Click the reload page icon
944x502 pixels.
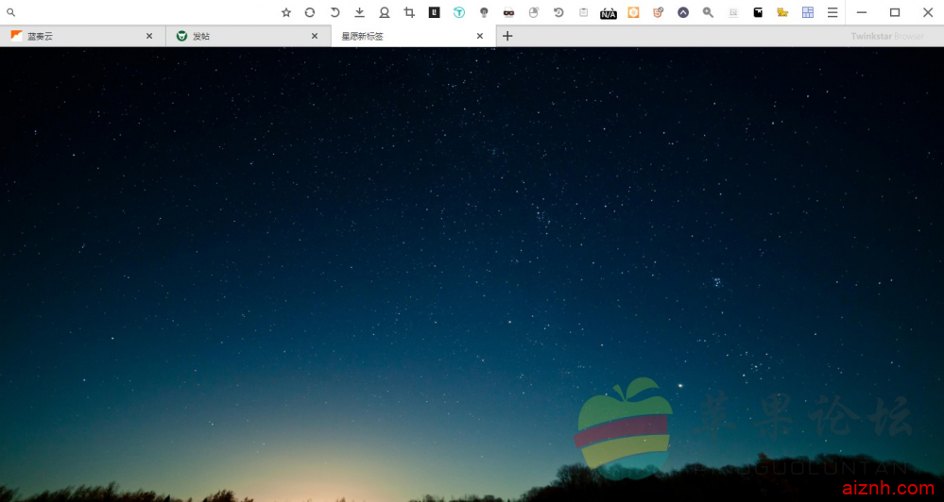[x=310, y=12]
